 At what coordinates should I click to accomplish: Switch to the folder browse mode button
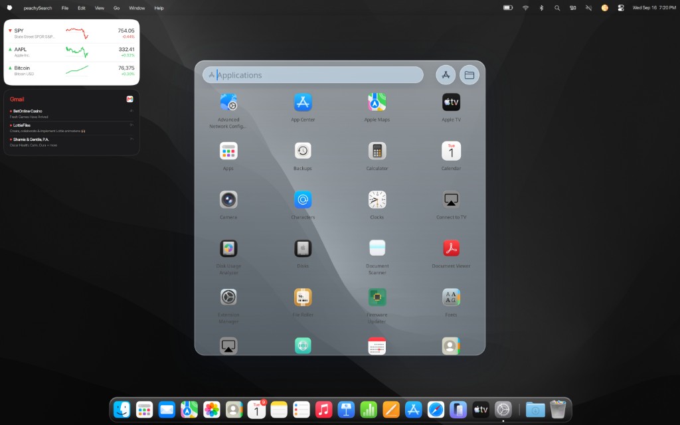click(x=469, y=75)
